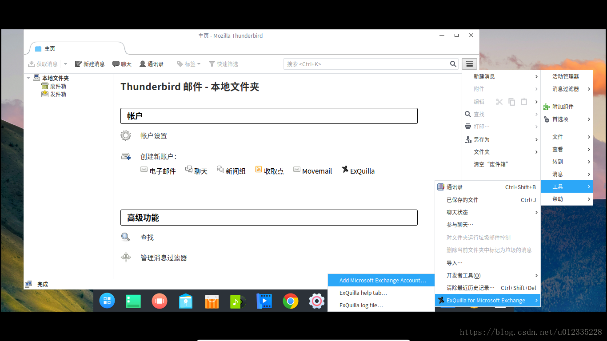Select highlighted 工具 menu item
Image resolution: width=607 pixels, height=341 pixels.
(567, 186)
